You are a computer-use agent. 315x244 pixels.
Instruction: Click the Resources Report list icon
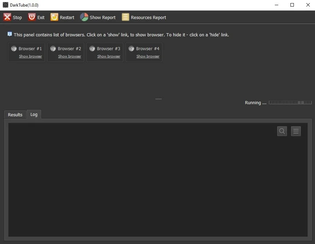[125, 17]
